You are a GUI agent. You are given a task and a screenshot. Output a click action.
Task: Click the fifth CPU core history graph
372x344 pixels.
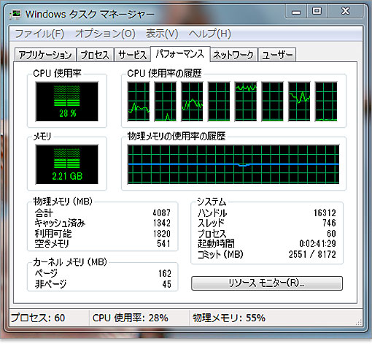(246, 102)
